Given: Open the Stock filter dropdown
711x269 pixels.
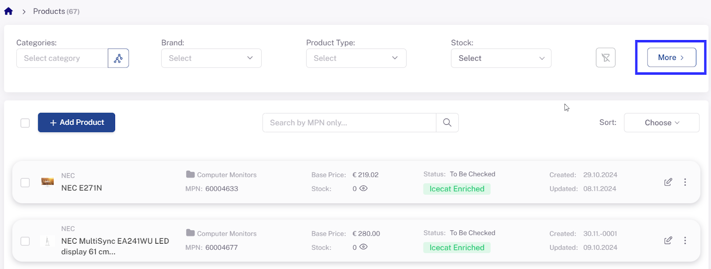Looking at the screenshot, I should tap(501, 58).
